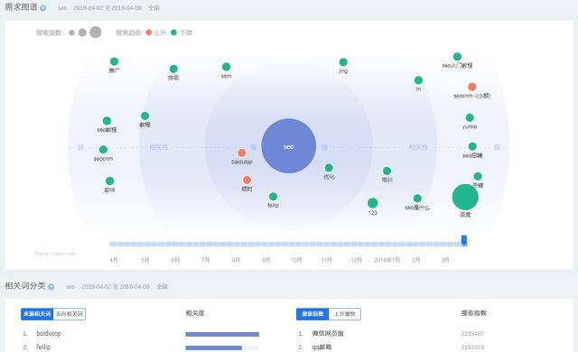Image resolution: width=578 pixels, height=352 pixels.
Task: Click the 123 bubble
Action: [x=373, y=203]
